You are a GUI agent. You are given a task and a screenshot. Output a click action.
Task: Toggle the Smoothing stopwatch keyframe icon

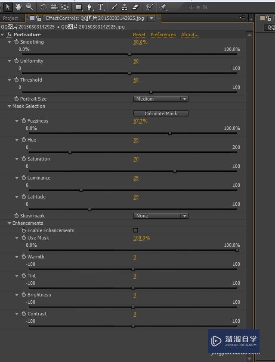tap(16, 42)
